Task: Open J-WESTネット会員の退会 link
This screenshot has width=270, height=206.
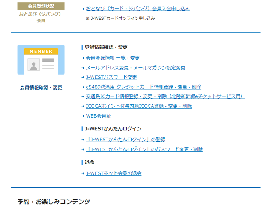Action: [114, 173]
